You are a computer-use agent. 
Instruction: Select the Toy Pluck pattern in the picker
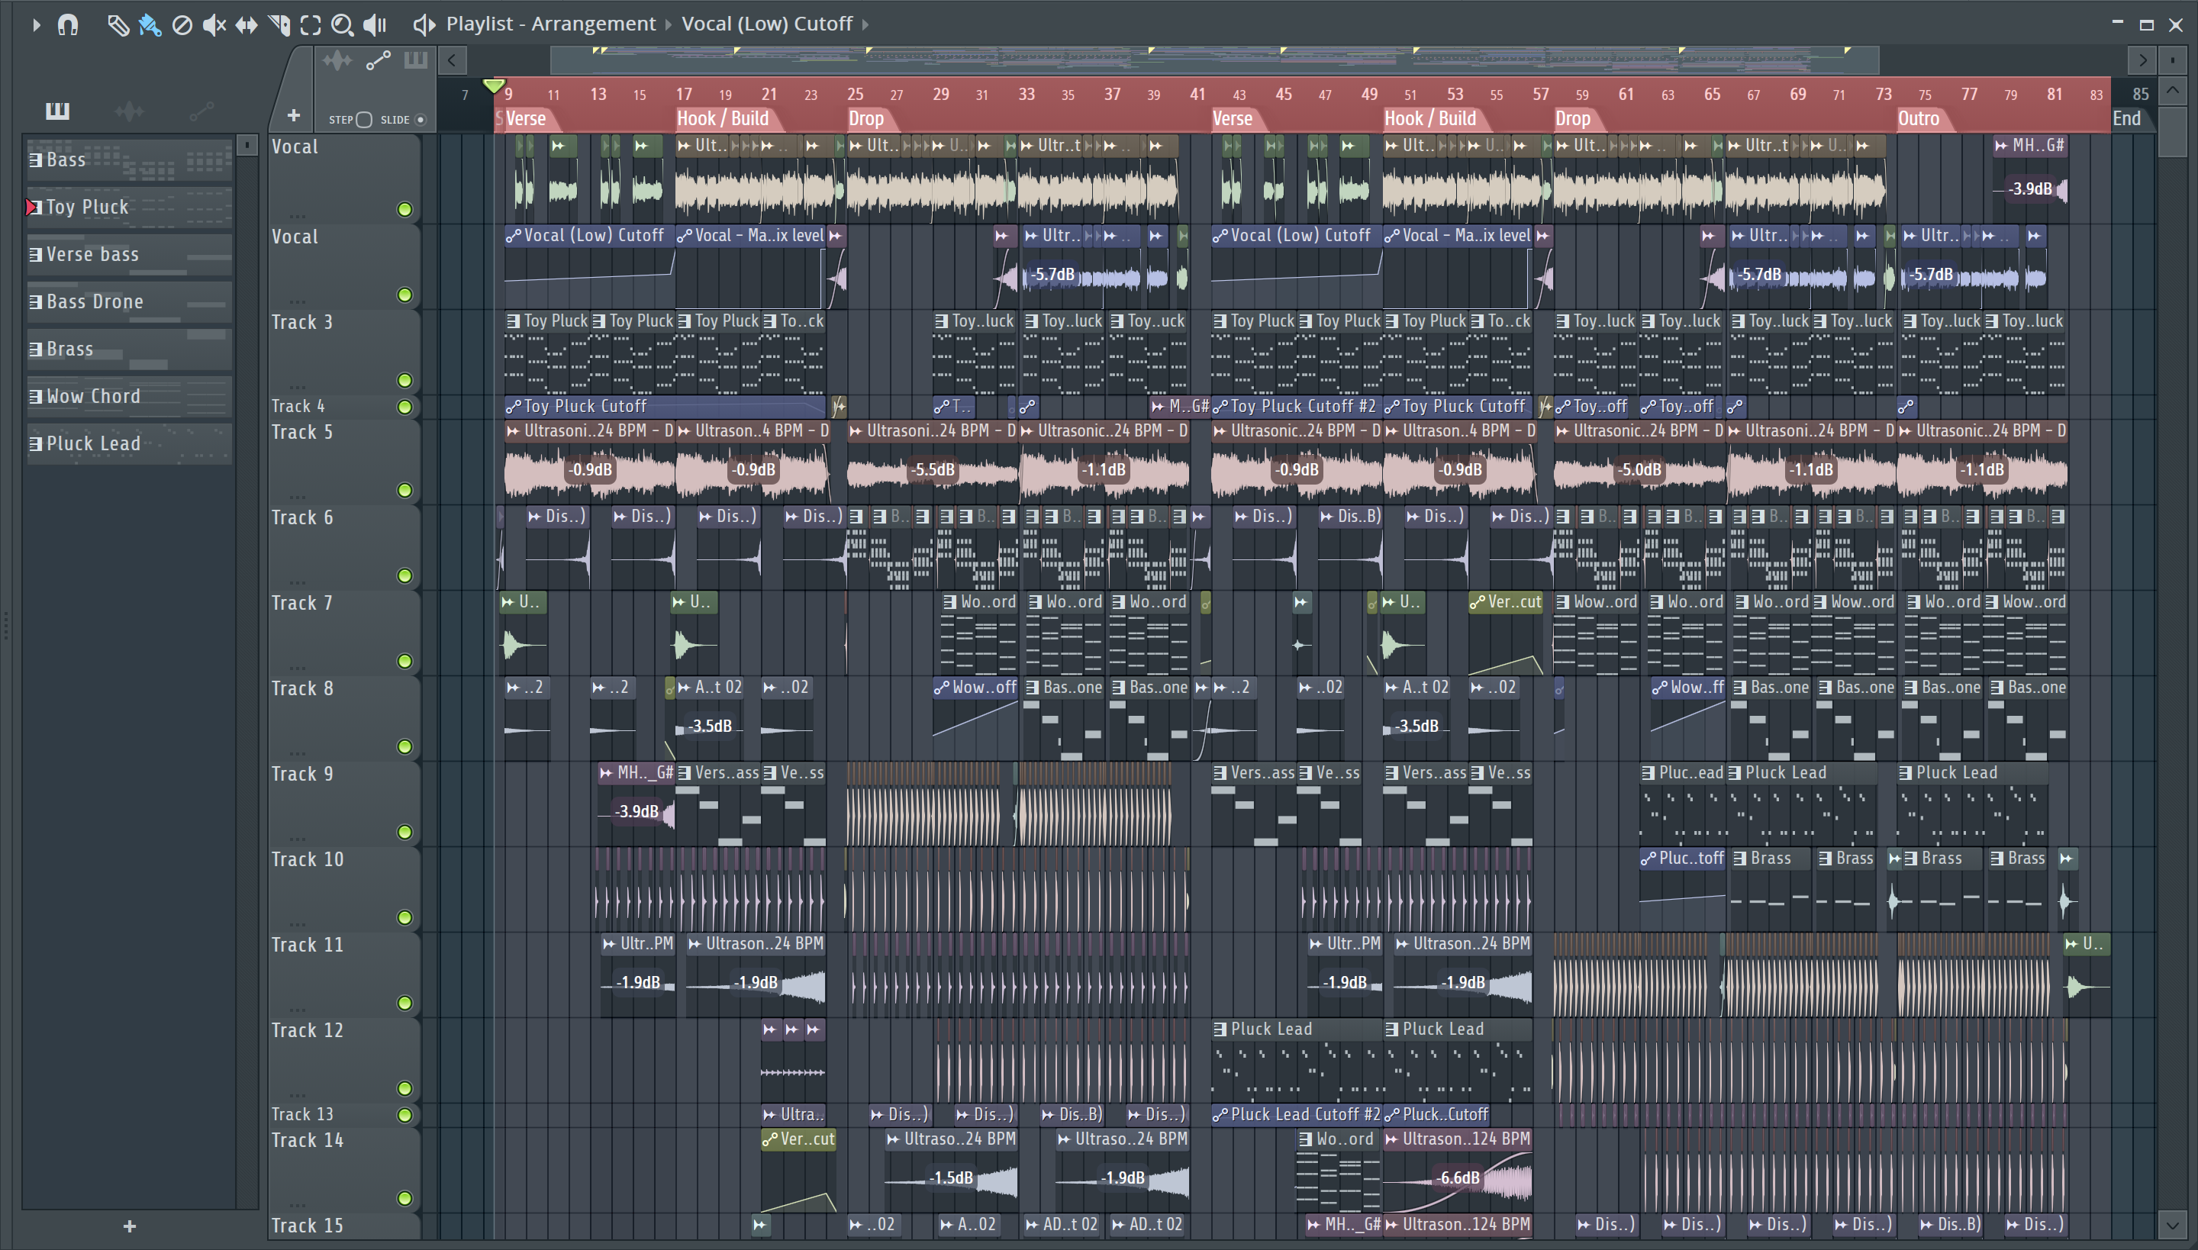pos(129,207)
